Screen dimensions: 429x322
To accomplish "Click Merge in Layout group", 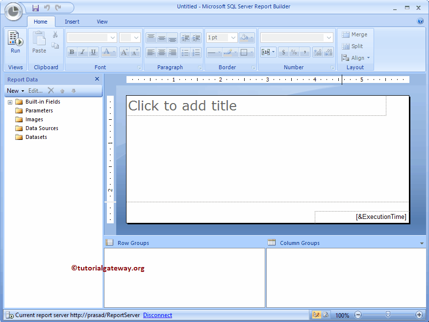I will pos(354,34).
